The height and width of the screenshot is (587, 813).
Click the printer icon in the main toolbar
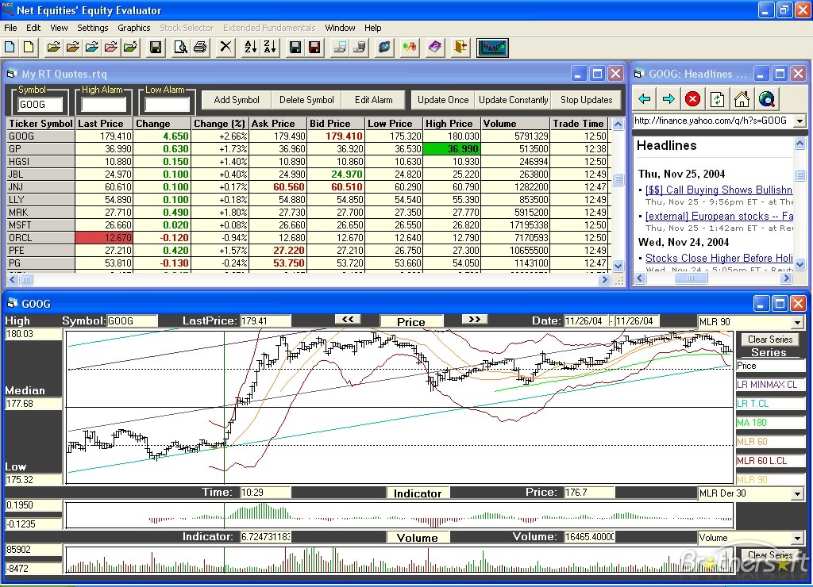[200, 48]
